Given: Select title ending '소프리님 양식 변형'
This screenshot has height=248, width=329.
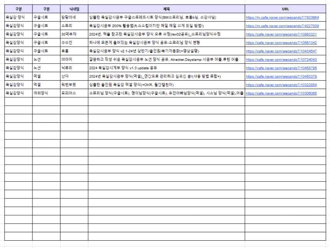Looking at the screenshot, I should click(x=166, y=42).
